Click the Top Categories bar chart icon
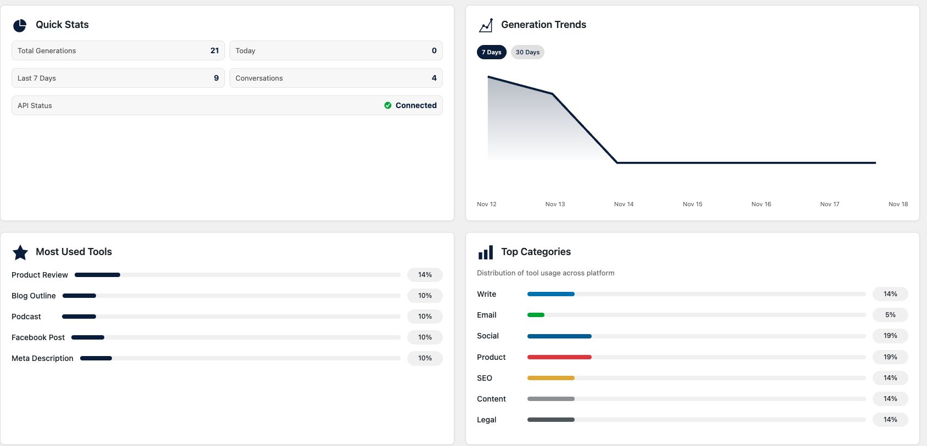 click(486, 252)
